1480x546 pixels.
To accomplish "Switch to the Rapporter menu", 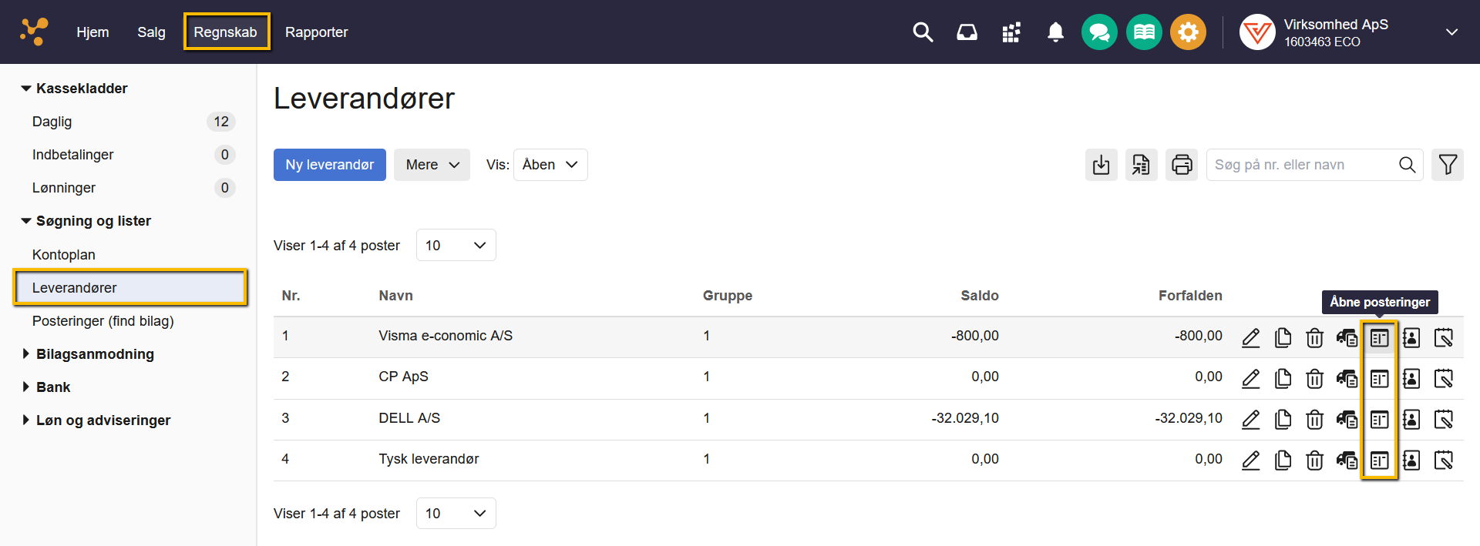I will (316, 32).
